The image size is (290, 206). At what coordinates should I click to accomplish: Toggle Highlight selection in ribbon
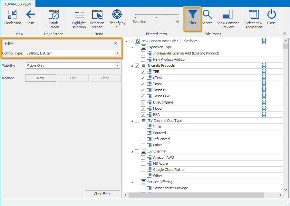click(79, 19)
